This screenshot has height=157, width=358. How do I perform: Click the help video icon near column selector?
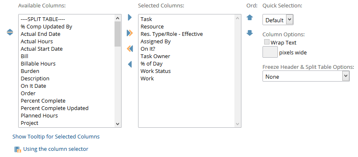(x=18, y=149)
